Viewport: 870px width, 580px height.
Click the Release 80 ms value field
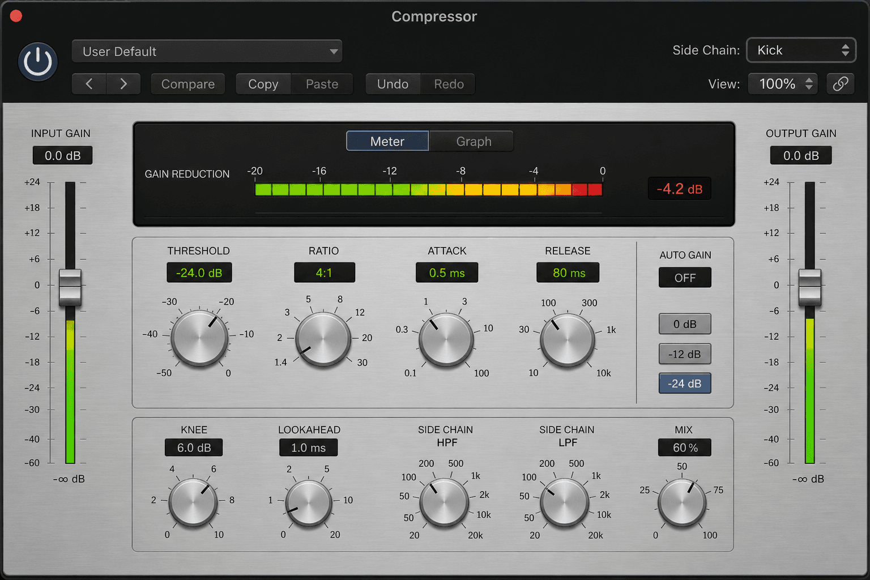click(568, 272)
